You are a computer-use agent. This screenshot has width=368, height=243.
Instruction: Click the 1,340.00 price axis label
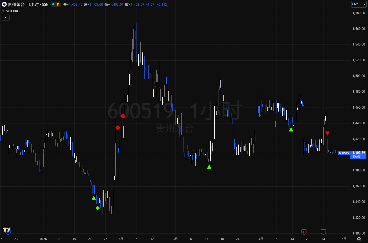point(359,202)
